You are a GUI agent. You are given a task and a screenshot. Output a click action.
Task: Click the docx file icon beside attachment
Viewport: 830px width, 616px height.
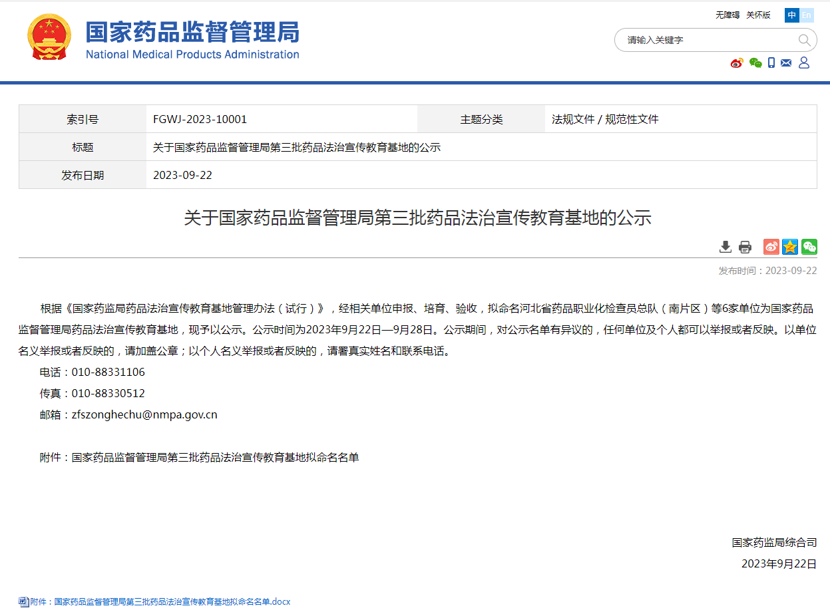(x=23, y=601)
